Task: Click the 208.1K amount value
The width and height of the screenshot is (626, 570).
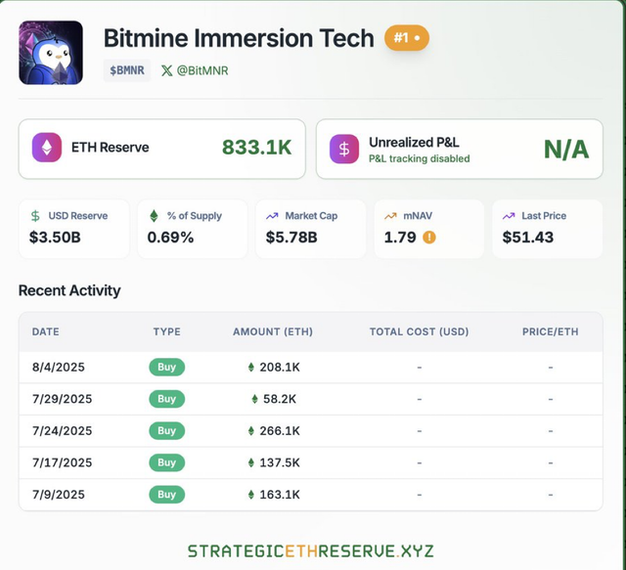Action: tap(280, 368)
